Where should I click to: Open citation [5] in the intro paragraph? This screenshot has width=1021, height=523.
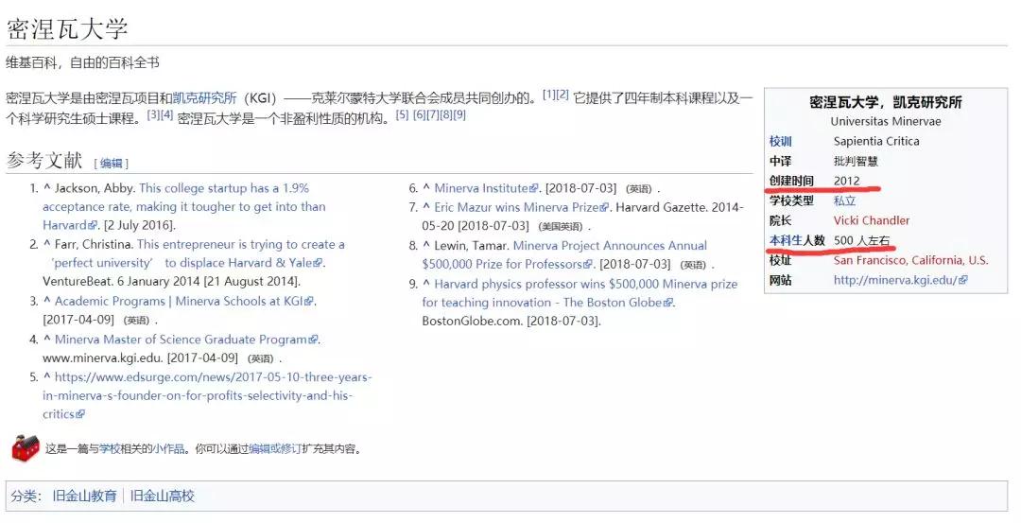point(403,114)
